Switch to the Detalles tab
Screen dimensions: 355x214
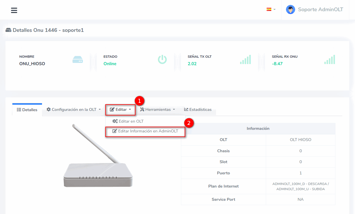pyautogui.click(x=27, y=110)
